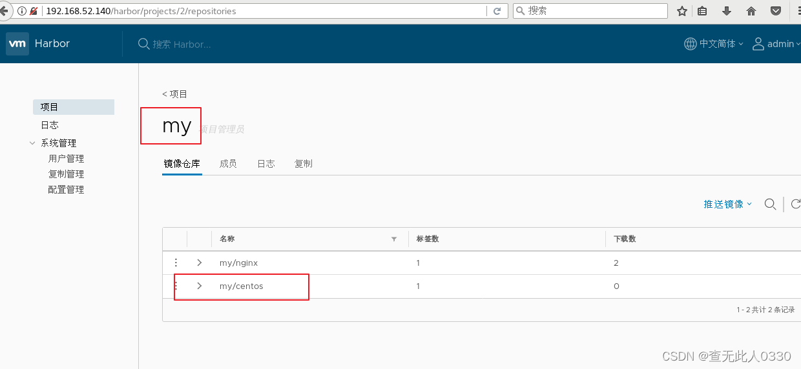Switch to the 日志 tab of project
Screen dimensions: 801x369
(x=266, y=164)
